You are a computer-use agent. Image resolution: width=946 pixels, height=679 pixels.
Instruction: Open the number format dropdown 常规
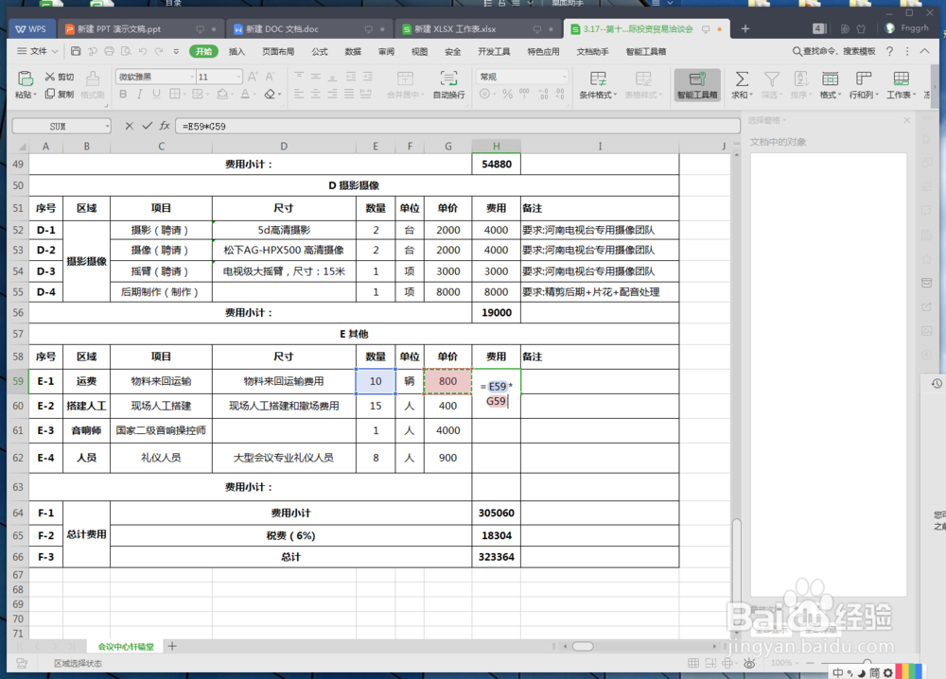pyautogui.click(x=564, y=77)
